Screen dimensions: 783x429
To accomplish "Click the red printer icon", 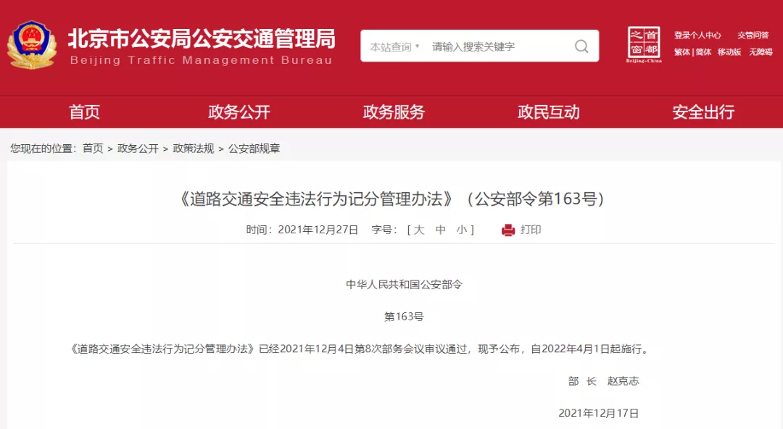I will (x=507, y=230).
